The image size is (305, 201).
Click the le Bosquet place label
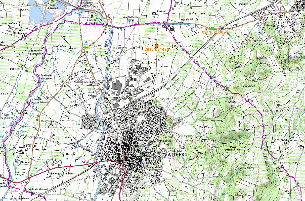pyautogui.click(x=161, y=99)
